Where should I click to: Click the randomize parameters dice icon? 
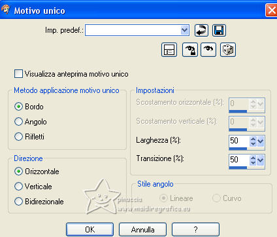228,50
